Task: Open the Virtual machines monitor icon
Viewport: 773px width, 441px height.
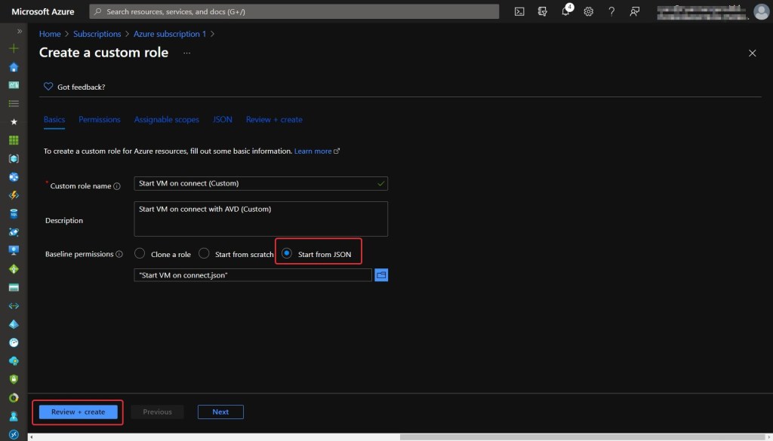Action: [x=14, y=250]
